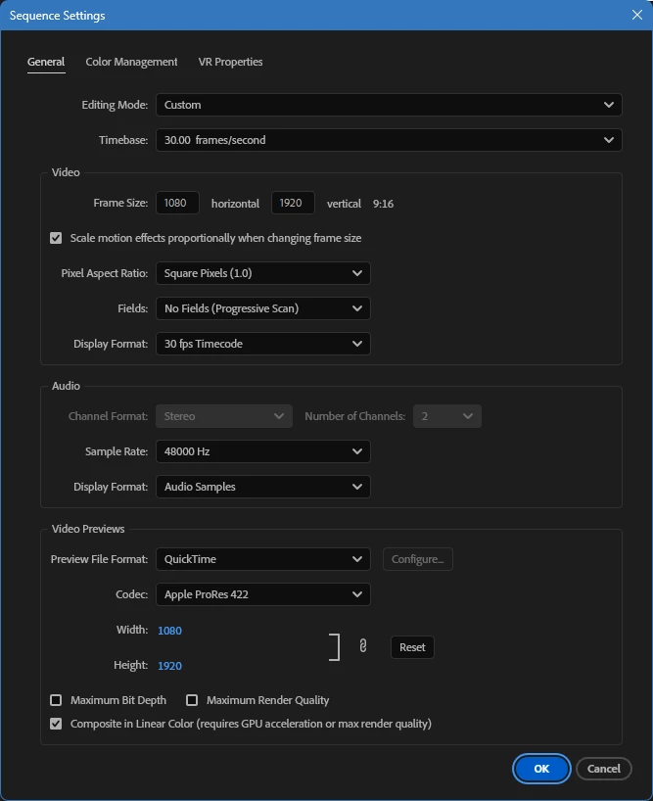
Task: Open the Sample Rate 48000 Hz dropdown
Action: tap(263, 451)
